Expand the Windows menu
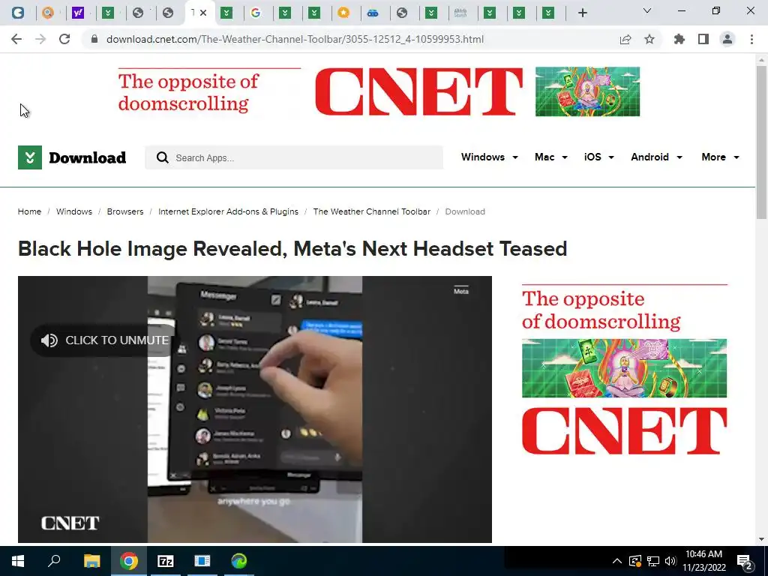768x576 pixels. 489,157
